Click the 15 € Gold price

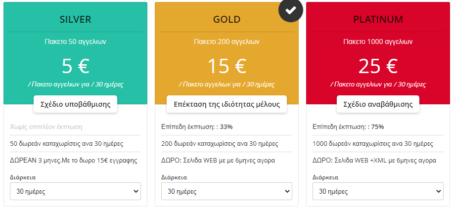tap(226, 66)
